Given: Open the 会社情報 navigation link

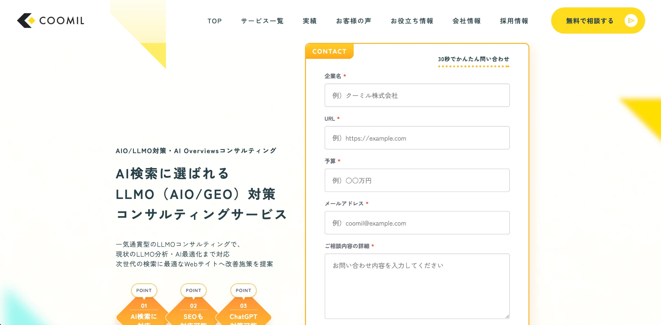Looking at the screenshot, I should [466, 21].
